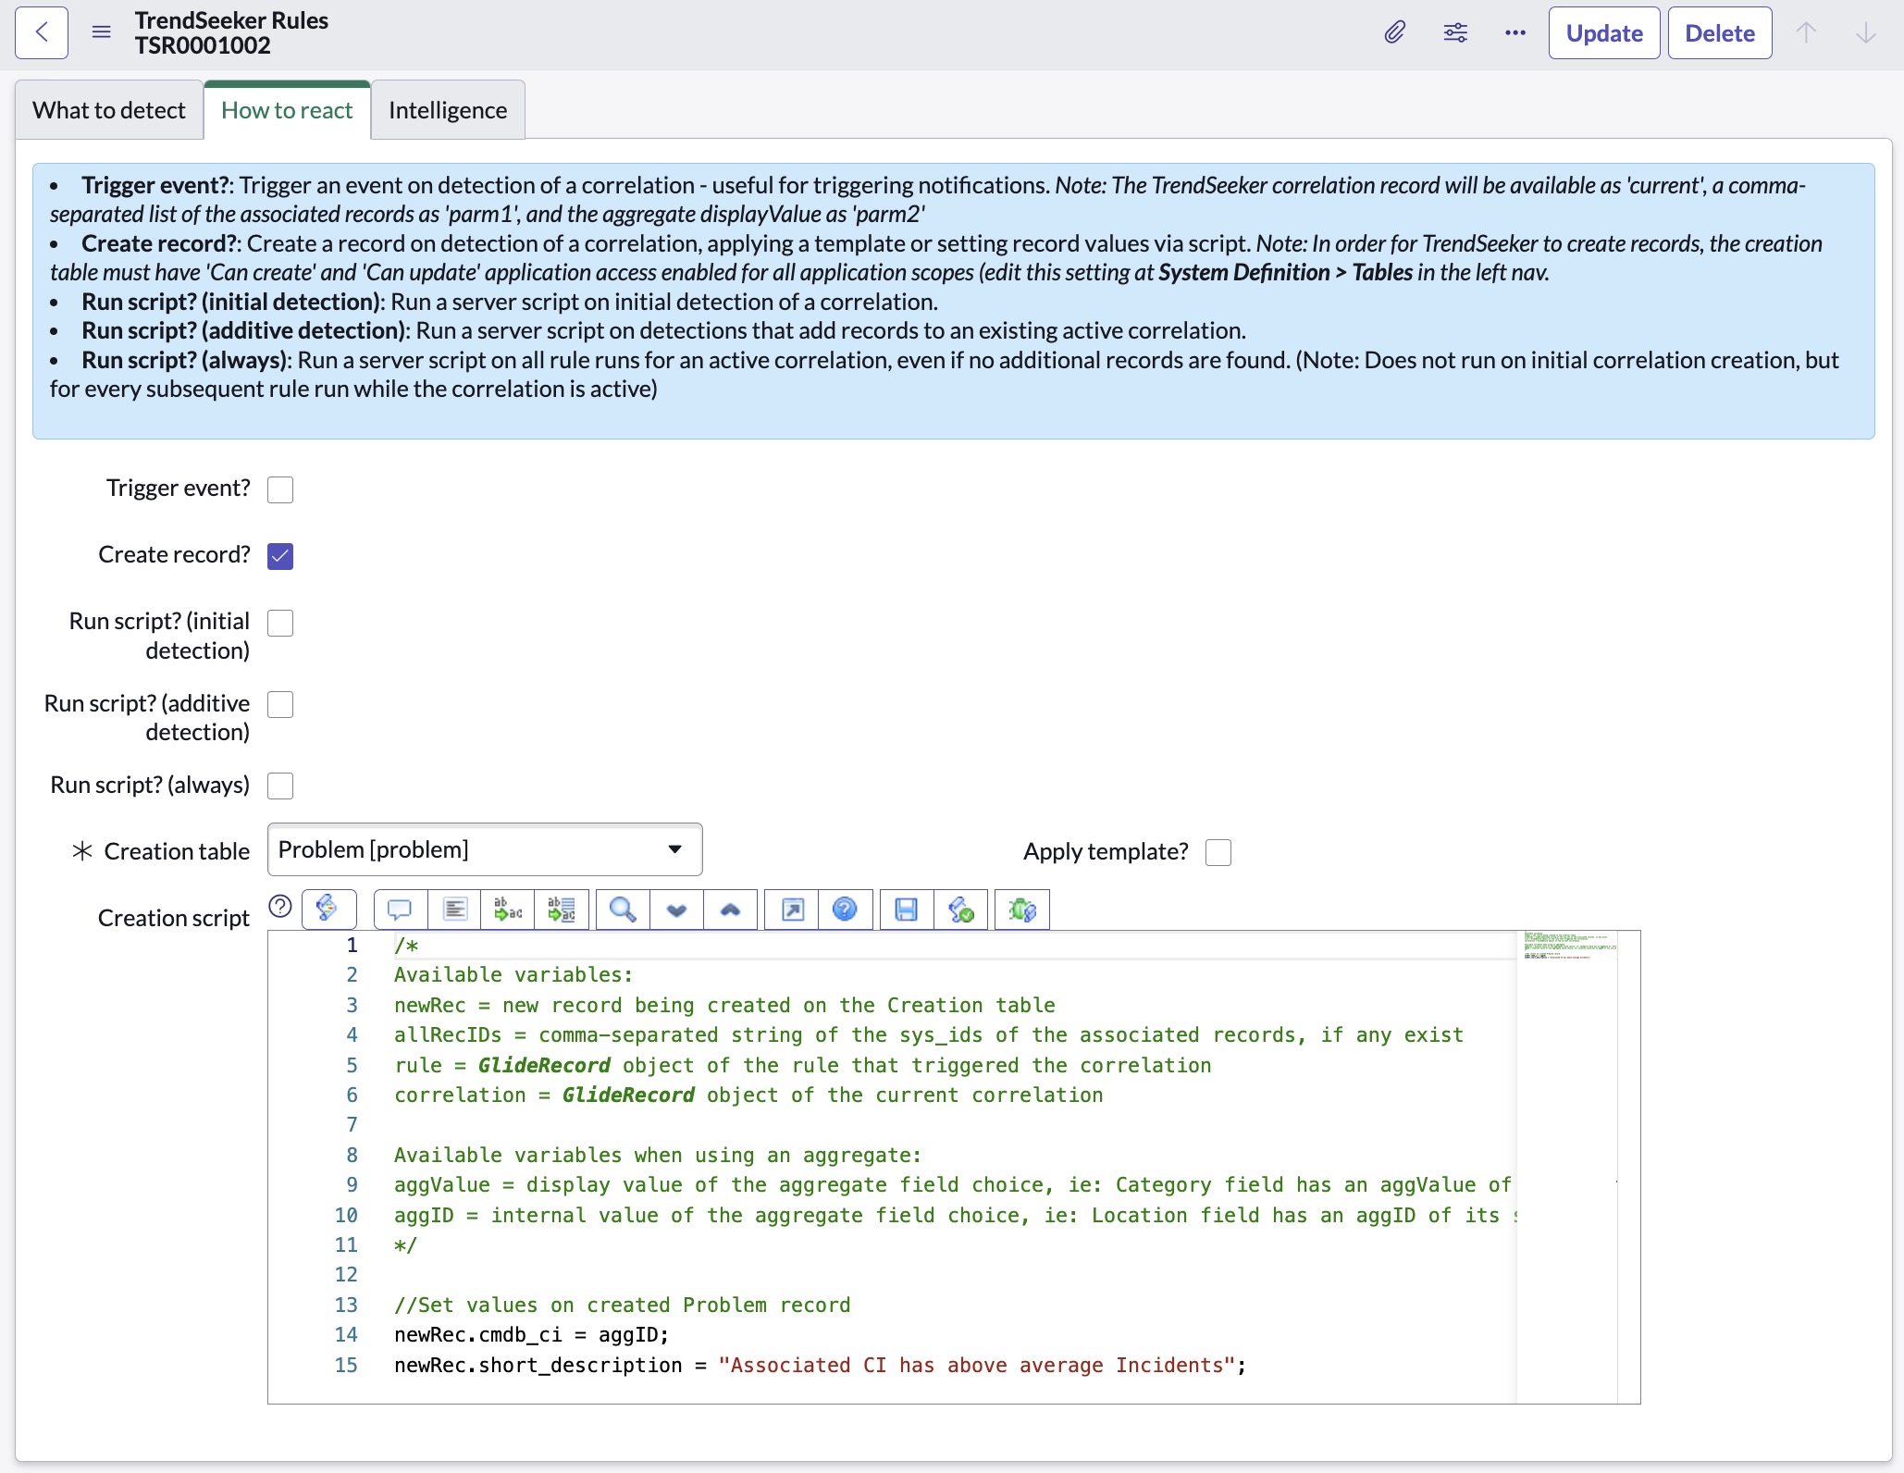Viewport: 1904px width, 1473px height.
Task: Select the How to react tab
Action: pos(287,110)
